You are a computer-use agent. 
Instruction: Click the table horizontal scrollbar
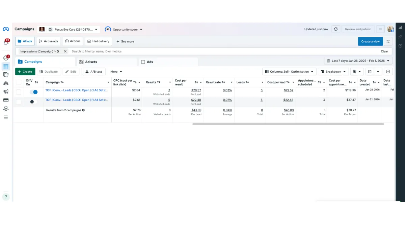click(288, 124)
